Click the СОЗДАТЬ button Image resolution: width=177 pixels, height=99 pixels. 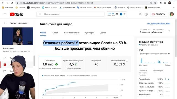point(158,14)
